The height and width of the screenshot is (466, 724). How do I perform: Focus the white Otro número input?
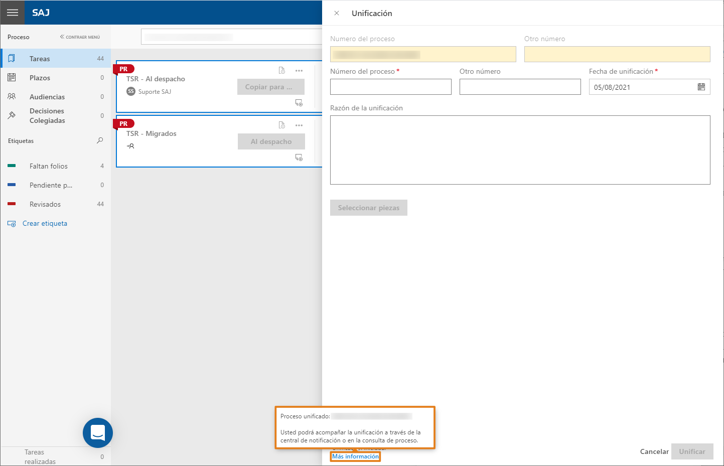[x=520, y=87]
